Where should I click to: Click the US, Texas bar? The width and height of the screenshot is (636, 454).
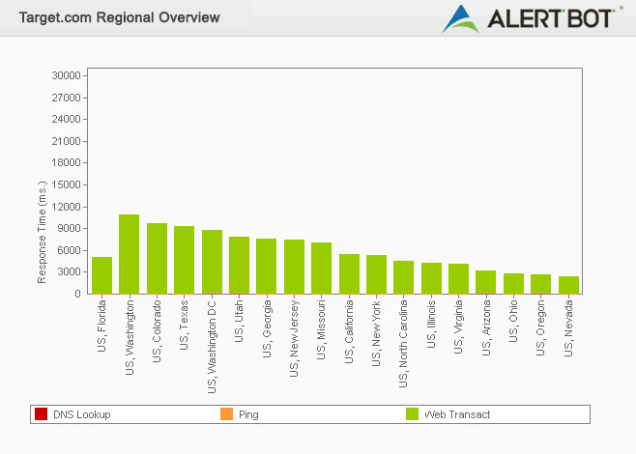tap(185, 260)
